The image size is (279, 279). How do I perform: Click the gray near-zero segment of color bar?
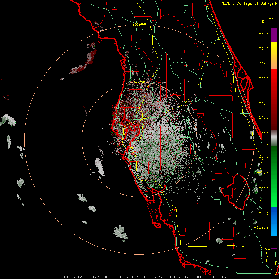(x=274, y=138)
